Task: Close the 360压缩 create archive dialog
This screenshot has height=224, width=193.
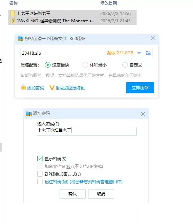Action: (153, 38)
